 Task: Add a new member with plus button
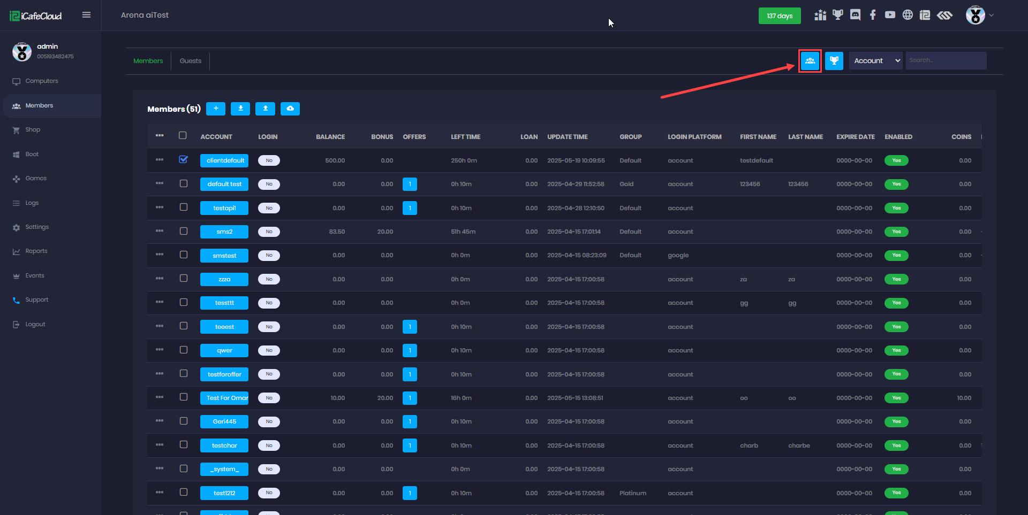click(216, 109)
